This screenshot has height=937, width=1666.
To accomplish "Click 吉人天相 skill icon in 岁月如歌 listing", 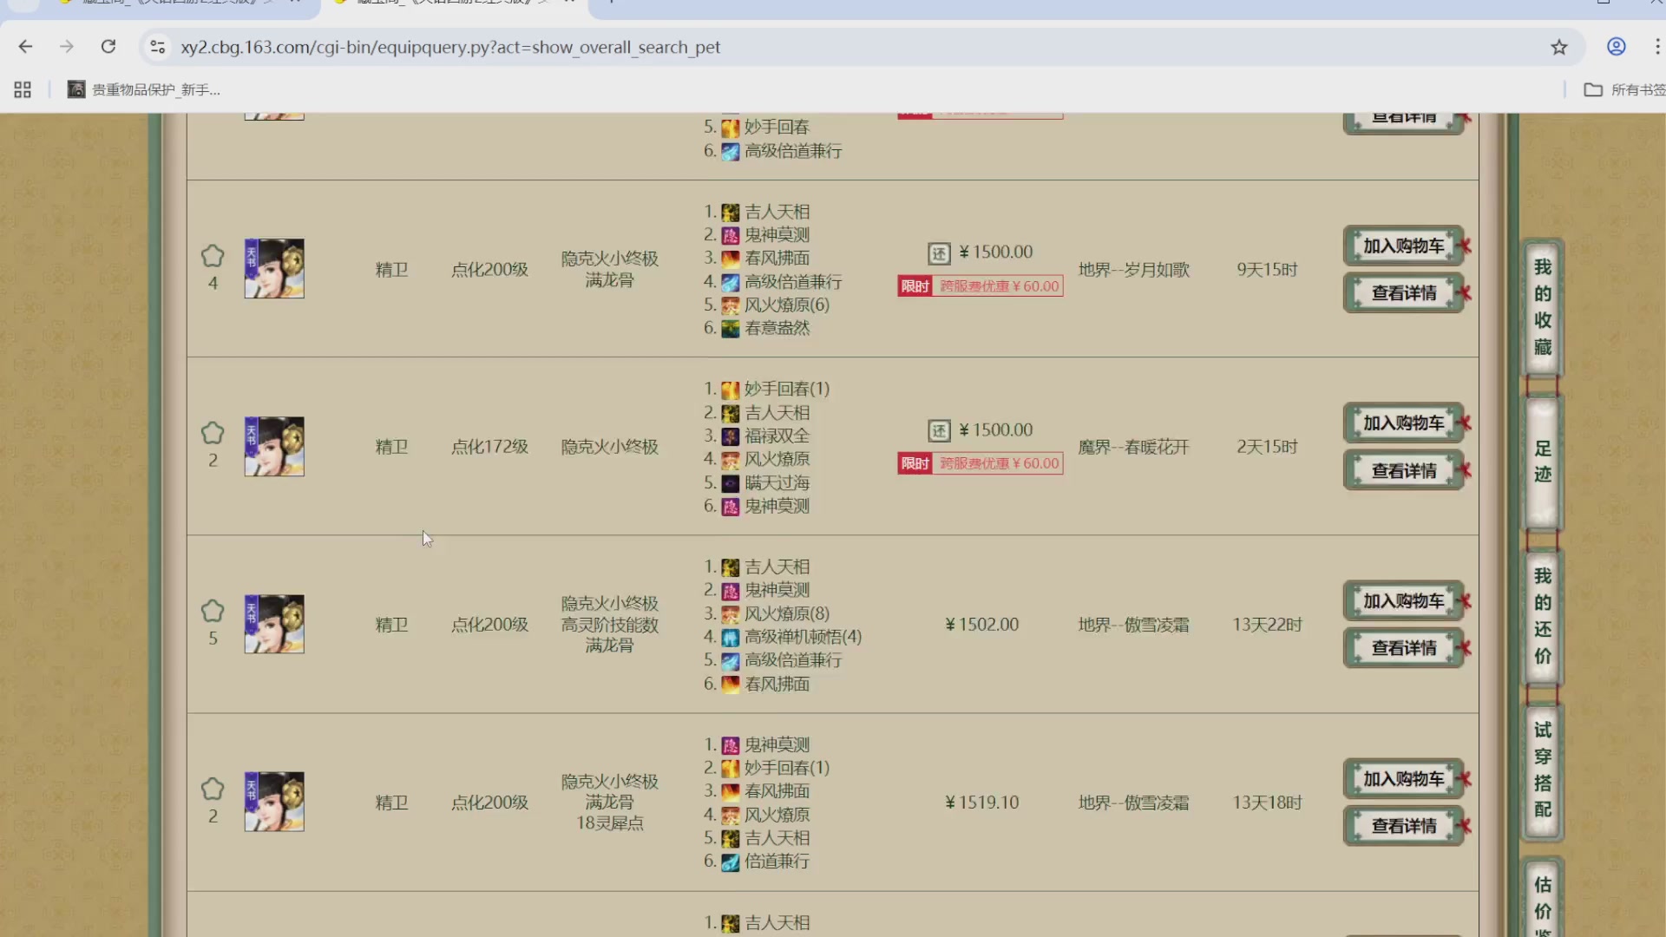I will [x=731, y=213].
